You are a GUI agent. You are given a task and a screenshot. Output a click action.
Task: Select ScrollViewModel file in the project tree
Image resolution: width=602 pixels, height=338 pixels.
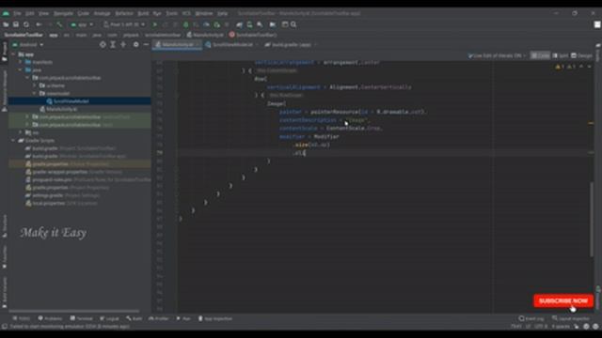click(71, 101)
